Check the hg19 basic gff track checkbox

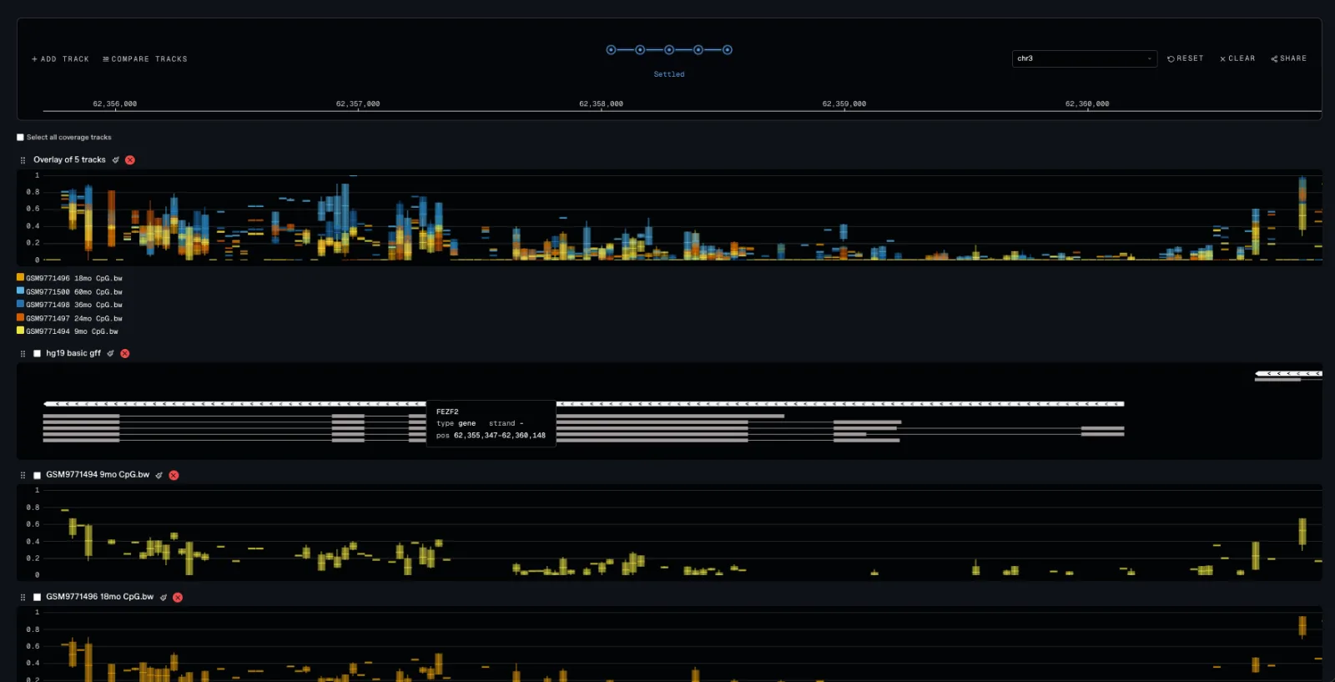click(37, 354)
